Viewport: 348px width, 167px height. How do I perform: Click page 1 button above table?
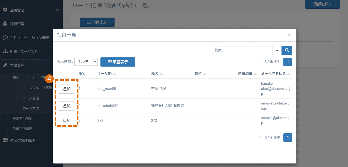tap(288, 62)
